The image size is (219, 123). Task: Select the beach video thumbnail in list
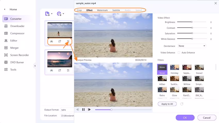pos(60,30)
